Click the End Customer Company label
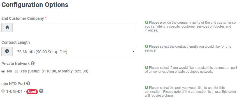The image size is (244, 102). [23, 18]
